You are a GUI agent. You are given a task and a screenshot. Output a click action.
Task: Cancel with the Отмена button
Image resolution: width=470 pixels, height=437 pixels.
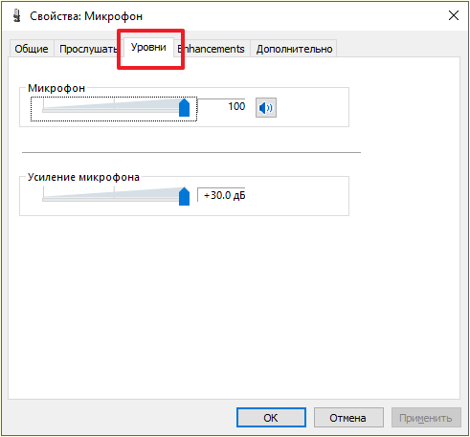pos(348,418)
